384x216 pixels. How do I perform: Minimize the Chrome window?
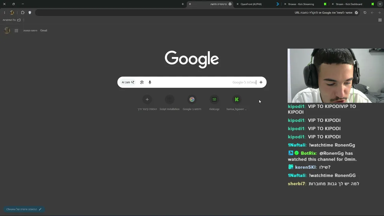pos(23,4)
